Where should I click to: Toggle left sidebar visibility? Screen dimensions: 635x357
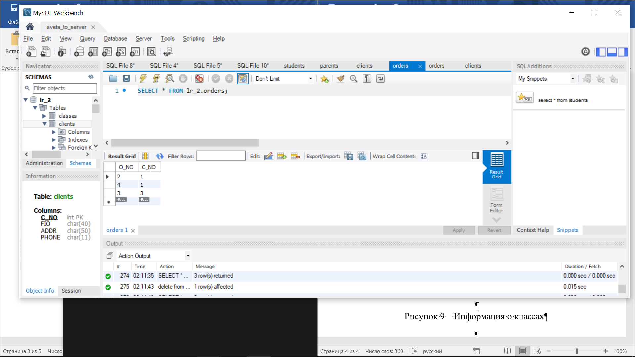pos(601,52)
